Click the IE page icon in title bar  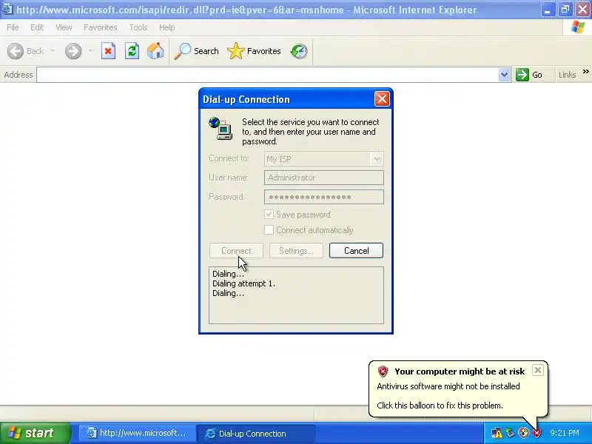coord(7,9)
